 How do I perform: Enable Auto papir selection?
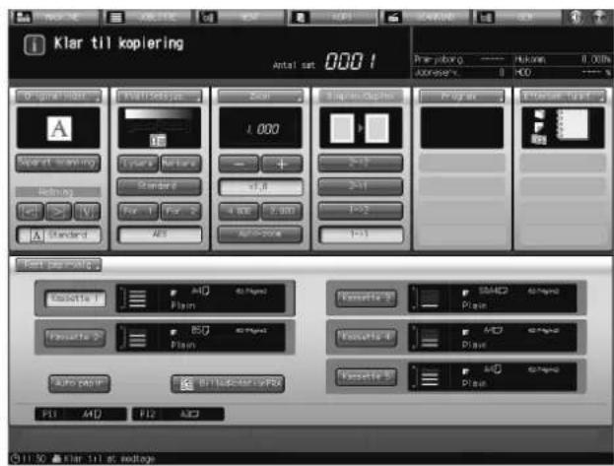[x=80, y=384]
